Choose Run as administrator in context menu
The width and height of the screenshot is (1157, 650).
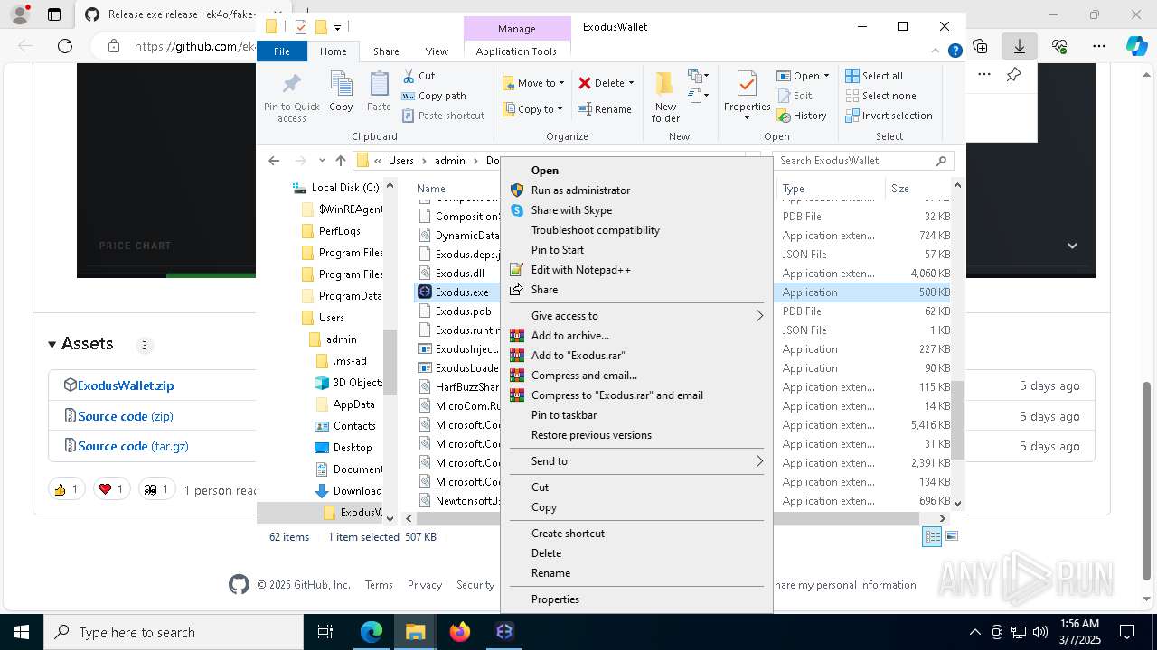(x=635, y=190)
